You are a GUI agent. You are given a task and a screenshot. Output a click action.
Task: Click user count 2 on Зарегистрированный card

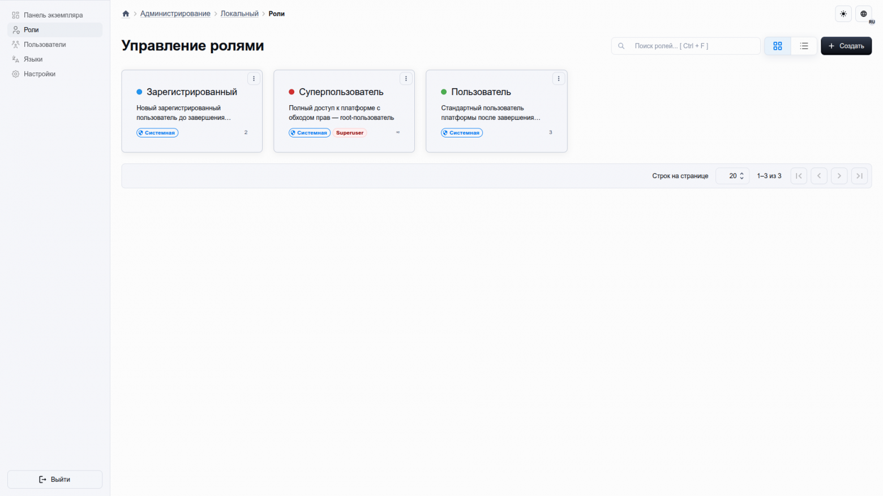pos(246,132)
